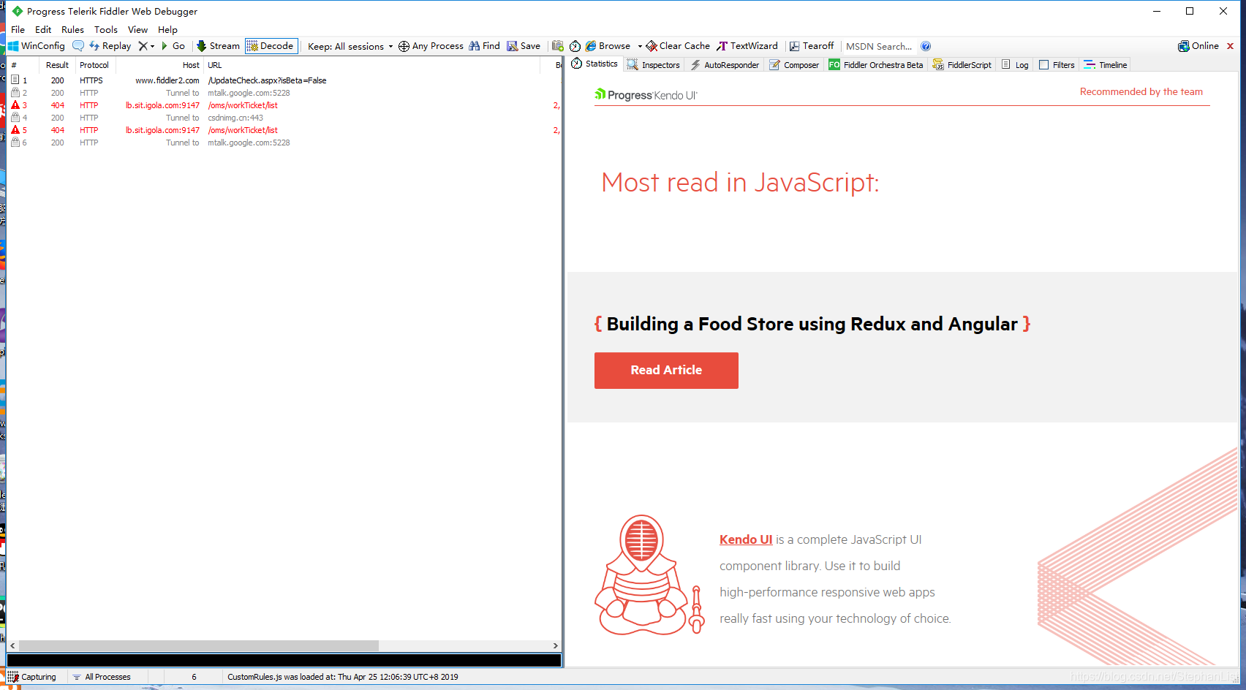Click the right arrow of horizontal scrollbar
The width and height of the screenshot is (1246, 690).
tap(556, 646)
